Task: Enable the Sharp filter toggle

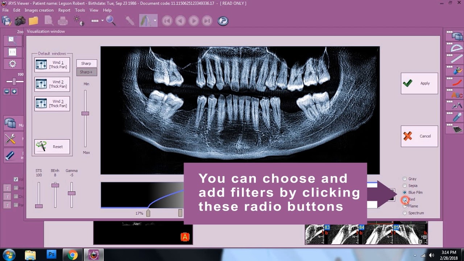Action: [87, 63]
